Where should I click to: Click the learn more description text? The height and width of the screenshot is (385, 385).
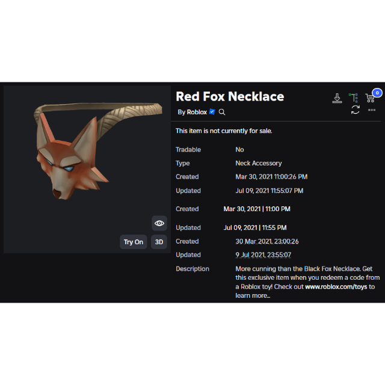[253, 295]
